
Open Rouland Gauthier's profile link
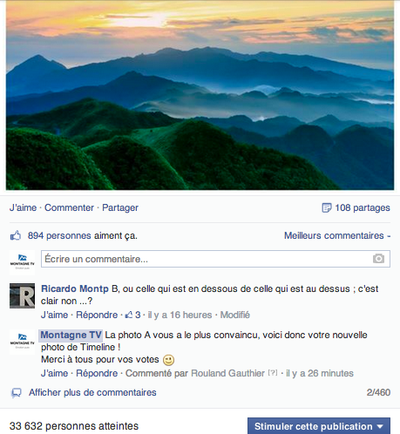coord(228,373)
